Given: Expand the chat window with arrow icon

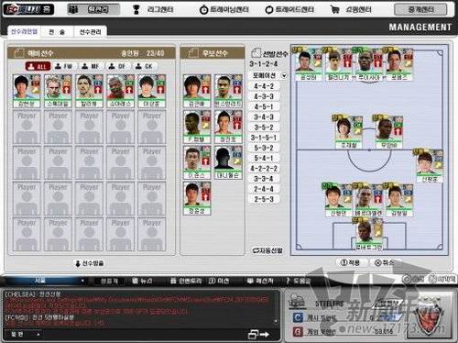Looking at the screenshot, I should [258, 335].
